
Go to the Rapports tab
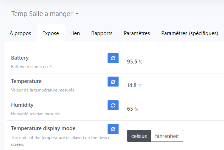tap(102, 33)
